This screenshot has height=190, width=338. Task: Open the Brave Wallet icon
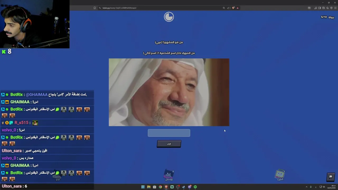[x=323, y=8]
